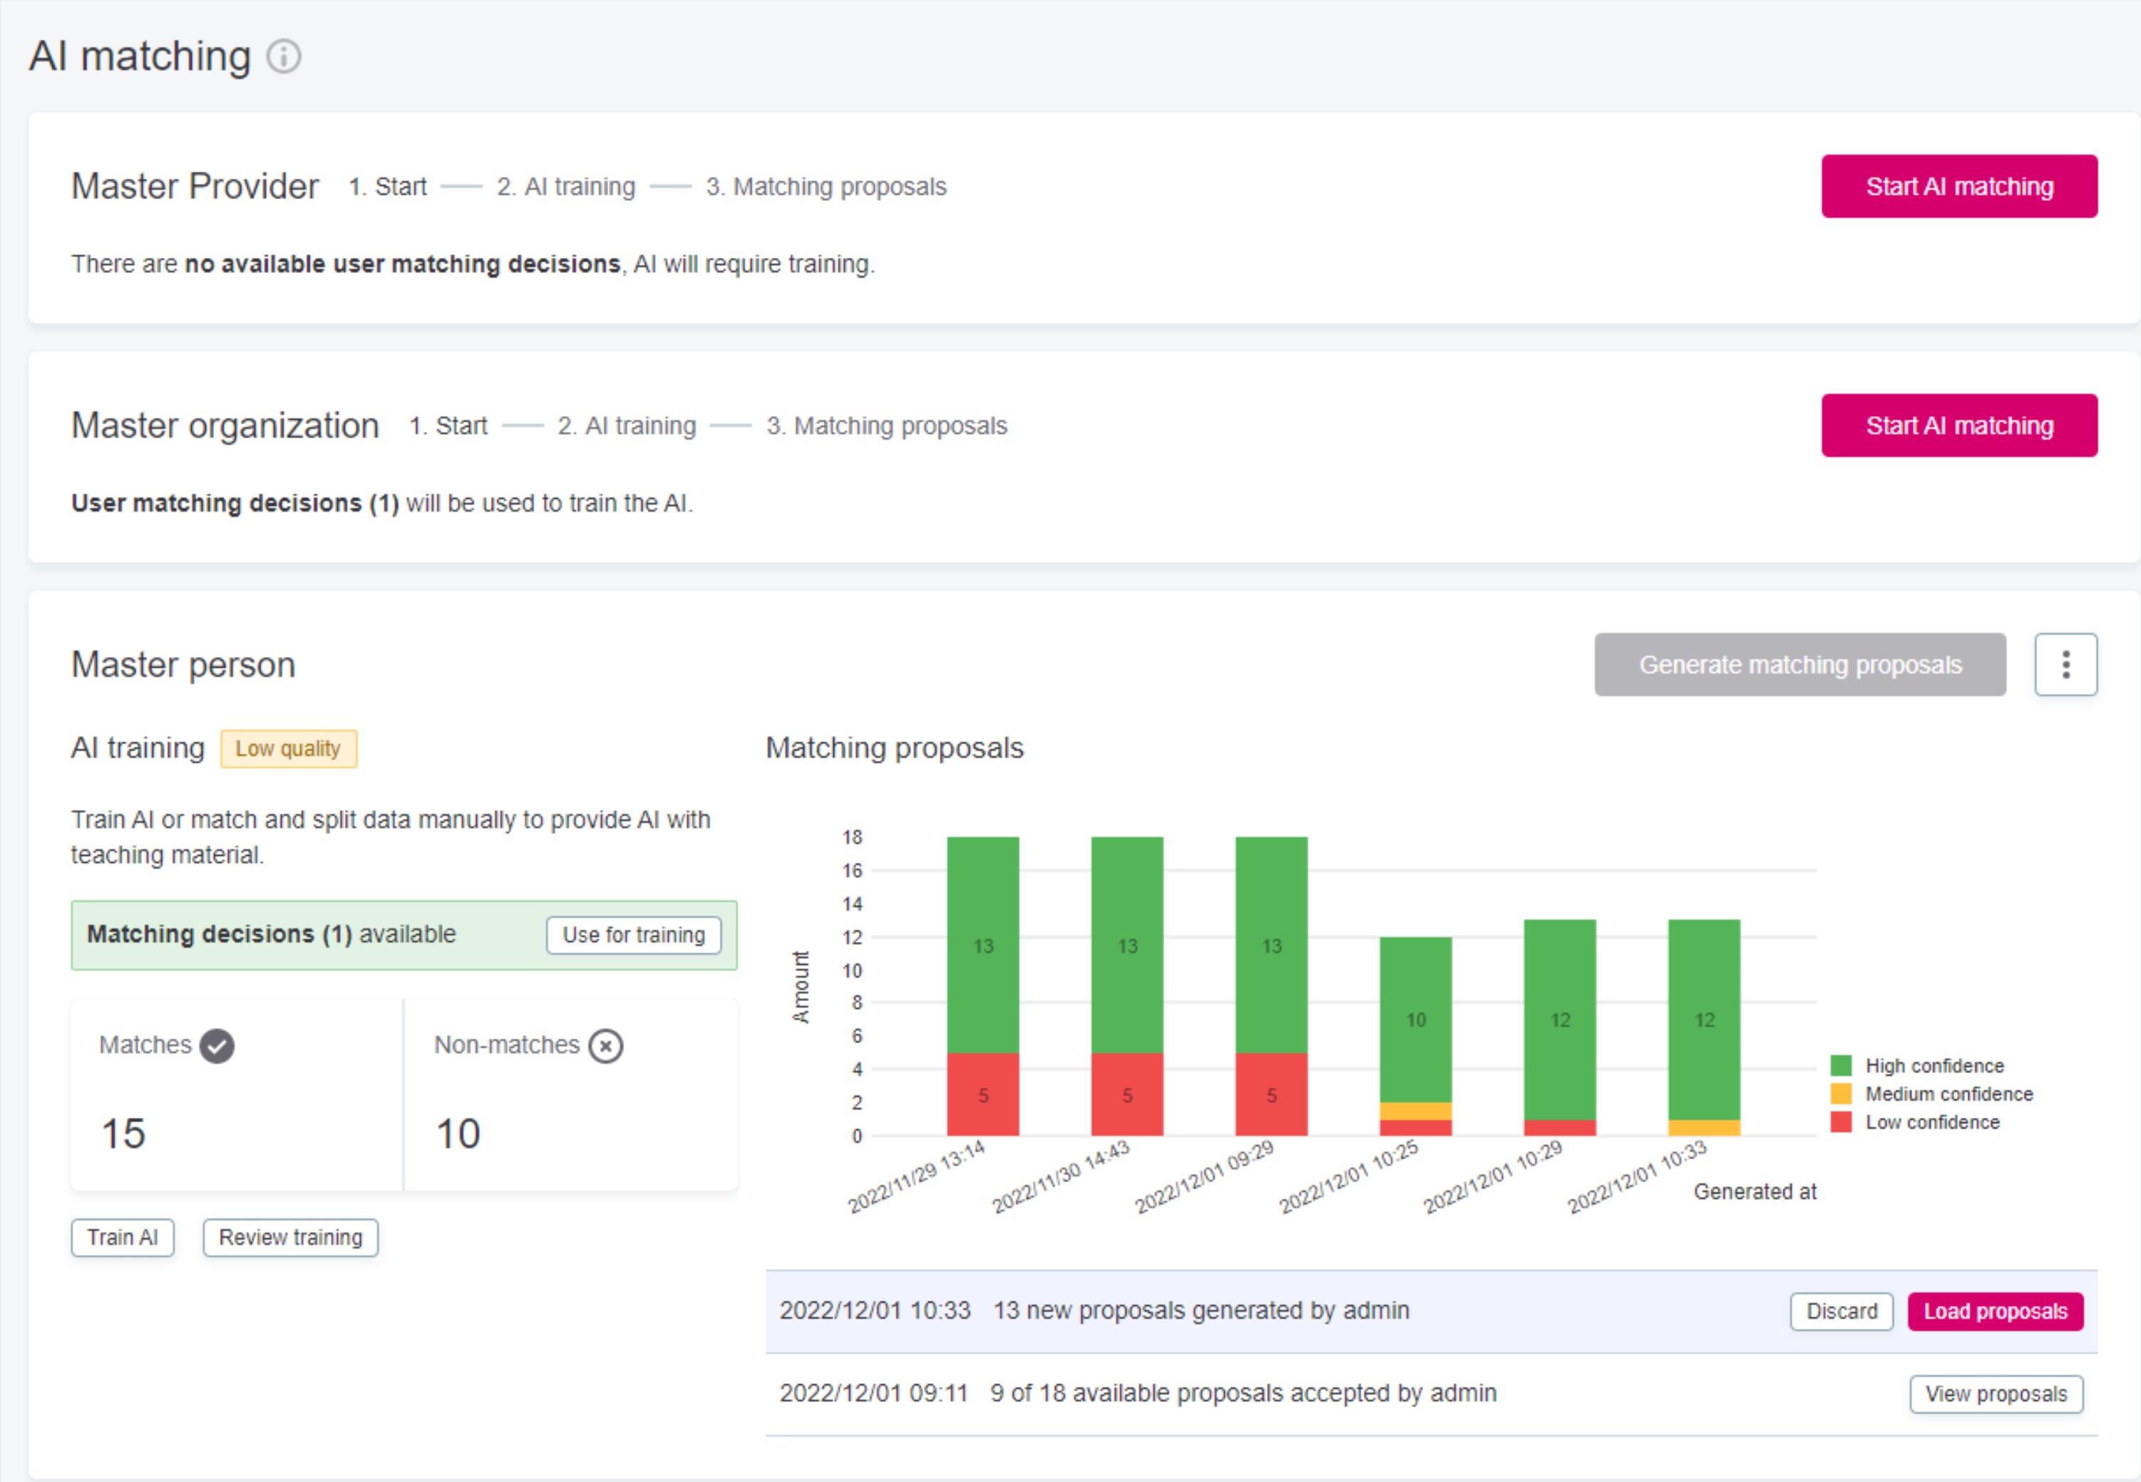The image size is (2141, 1482).
Task: Open the three-dot menu for Master person
Action: [x=2065, y=665]
